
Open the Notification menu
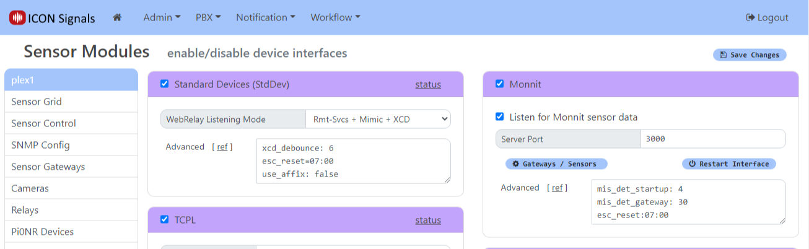265,17
